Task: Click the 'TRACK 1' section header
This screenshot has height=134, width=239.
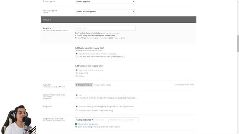Action: [118, 20]
